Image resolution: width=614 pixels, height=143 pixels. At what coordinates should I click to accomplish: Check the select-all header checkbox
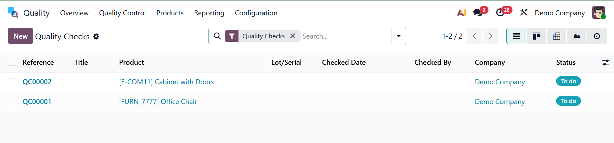12,62
